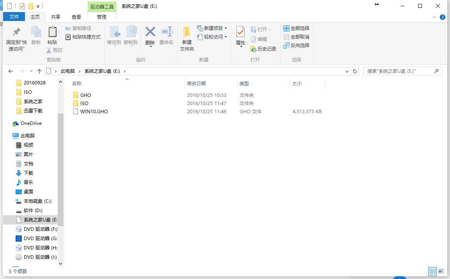Open the 轻松访问 dropdown menu
The image size is (450, 279).
click(212, 37)
